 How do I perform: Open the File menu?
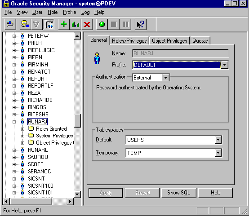(8, 12)
